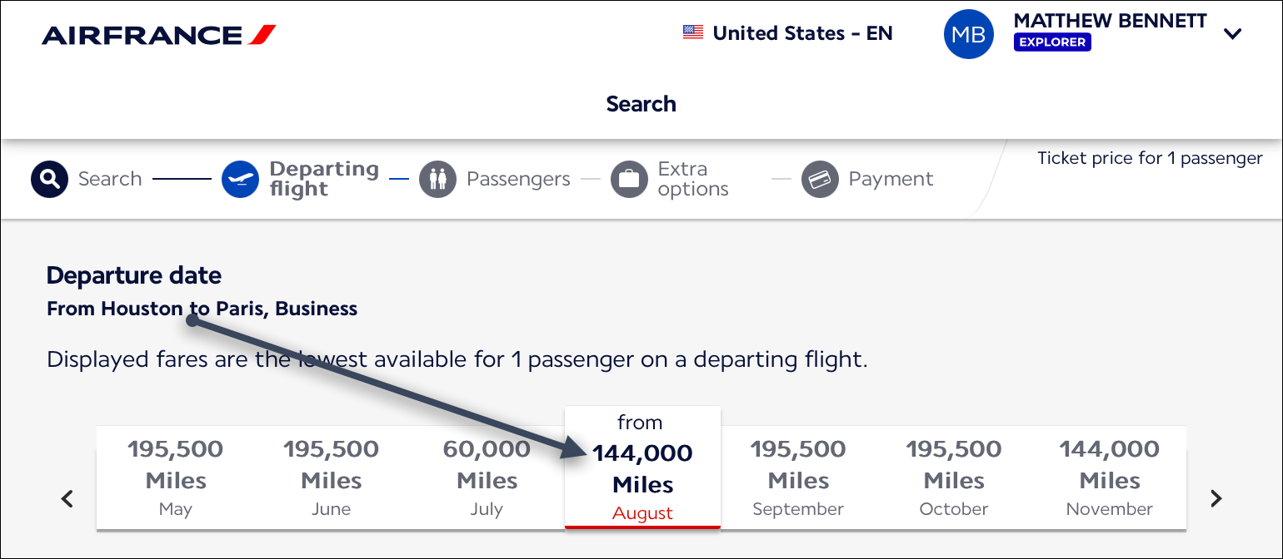The width and height of the screenshot is (1283, 559).
Task: Expand the Matthew Bennett account menu
Action: tap(1232, 34)
